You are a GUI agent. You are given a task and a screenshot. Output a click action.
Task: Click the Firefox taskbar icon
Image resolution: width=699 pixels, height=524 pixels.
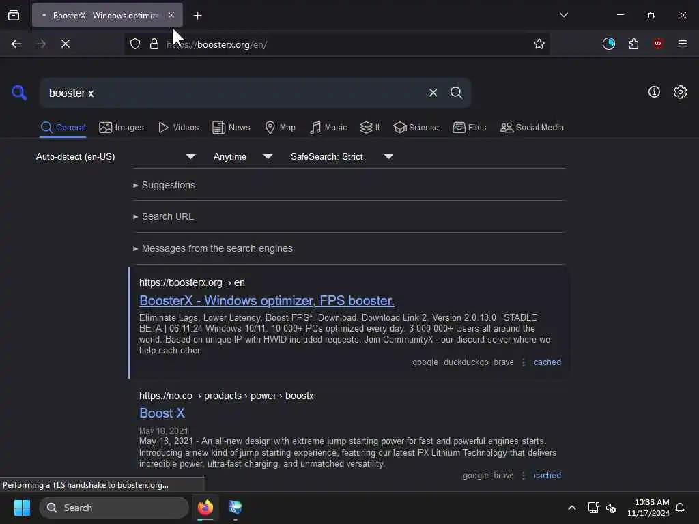(205, 508)
